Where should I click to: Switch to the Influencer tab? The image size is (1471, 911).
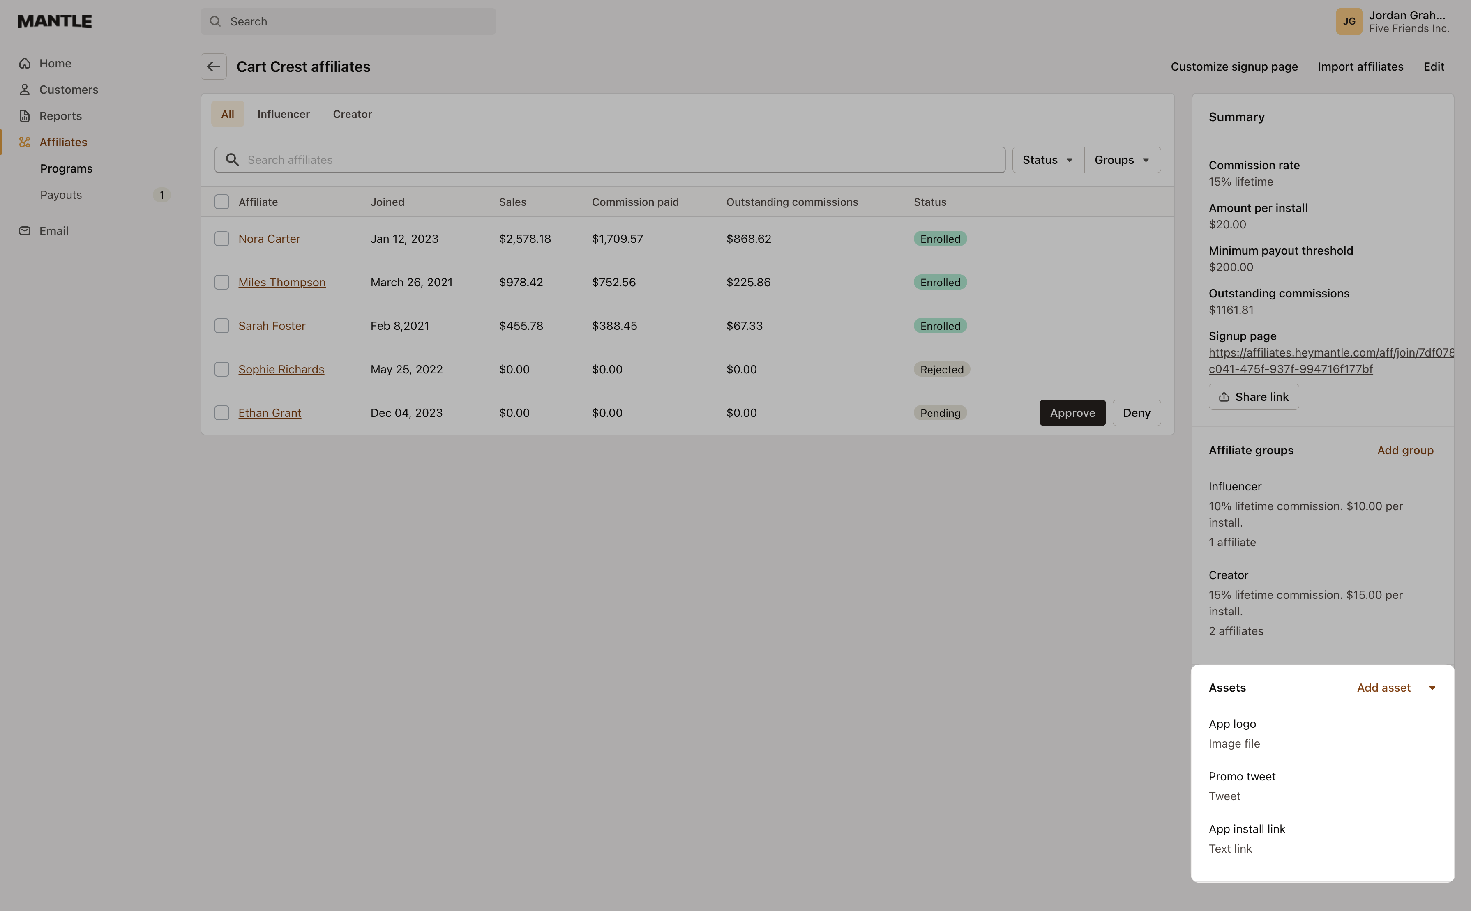pyautogui.click(x=283, y=114)
